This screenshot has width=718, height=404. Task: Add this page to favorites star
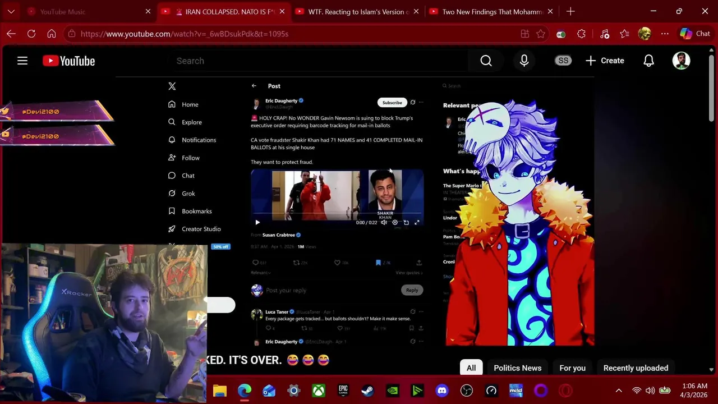pos(541,34)
